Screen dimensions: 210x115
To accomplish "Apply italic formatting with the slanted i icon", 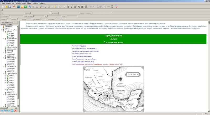I will coord(72,7).
